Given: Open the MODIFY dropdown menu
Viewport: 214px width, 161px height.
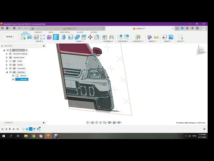Looking at the screenshot, I should (80, 41).
